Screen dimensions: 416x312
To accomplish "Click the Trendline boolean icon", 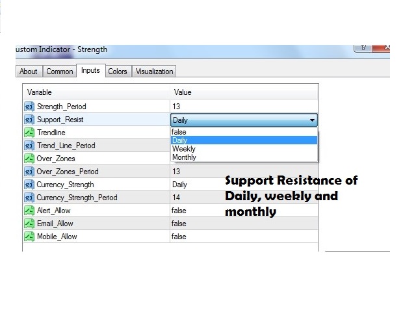I will point(29,133).
